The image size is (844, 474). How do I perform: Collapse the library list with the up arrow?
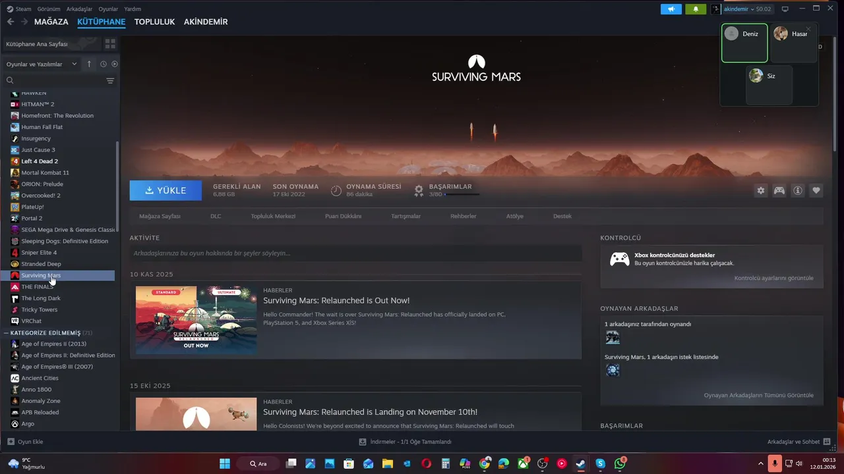90,64
